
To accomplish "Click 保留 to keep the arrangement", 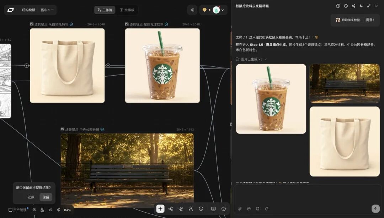I will click(x=46, y=197).
